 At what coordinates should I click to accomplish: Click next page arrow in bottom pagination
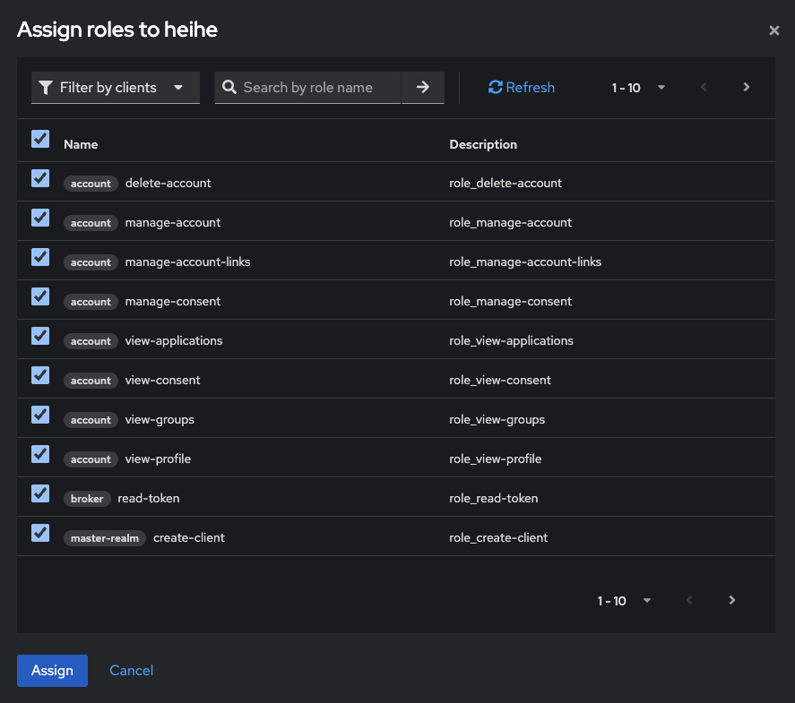coord(731,601)
